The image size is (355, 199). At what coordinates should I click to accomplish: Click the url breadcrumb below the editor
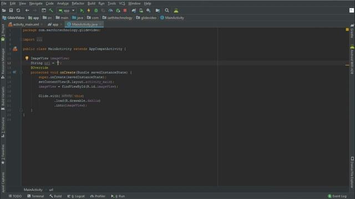[51, 190]
